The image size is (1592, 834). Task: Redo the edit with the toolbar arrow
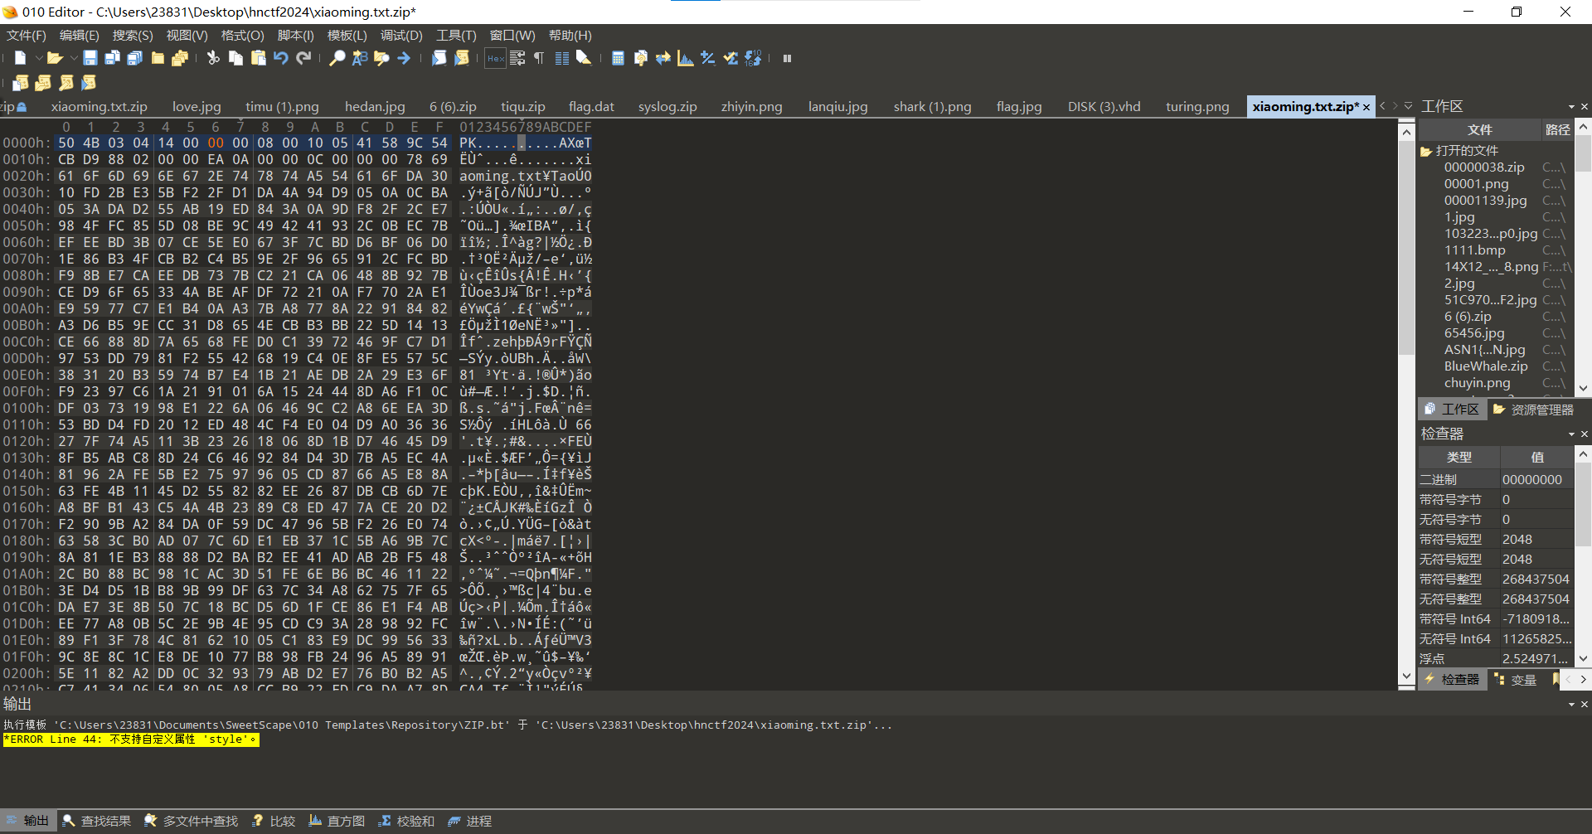[303, 58]
